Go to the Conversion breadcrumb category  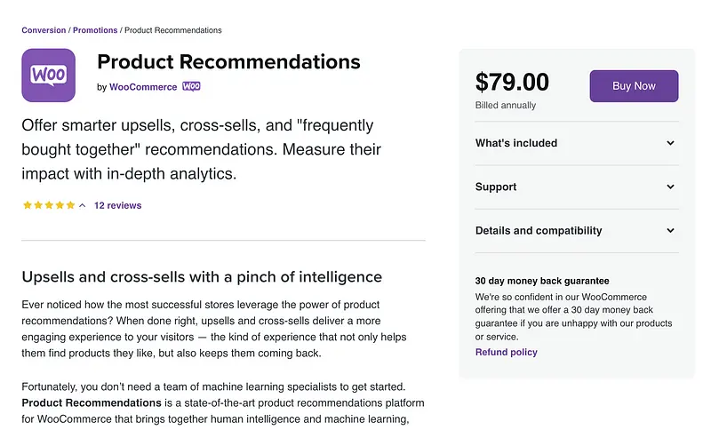pos(44,30)
